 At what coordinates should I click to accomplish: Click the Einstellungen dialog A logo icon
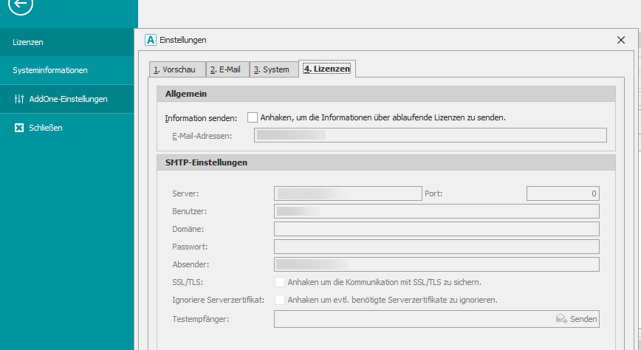pyautogui.click(x=151, y=40)
